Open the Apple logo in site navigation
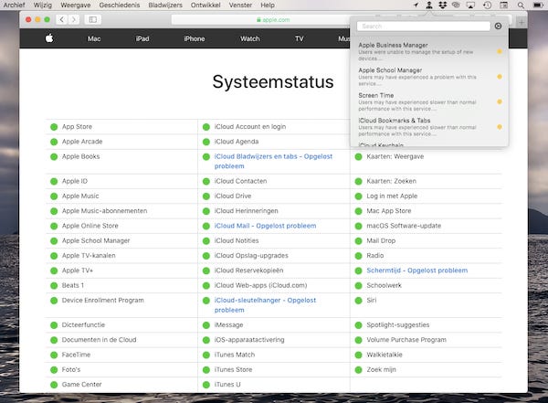This screenshot has height=403, width=548. 49,38
